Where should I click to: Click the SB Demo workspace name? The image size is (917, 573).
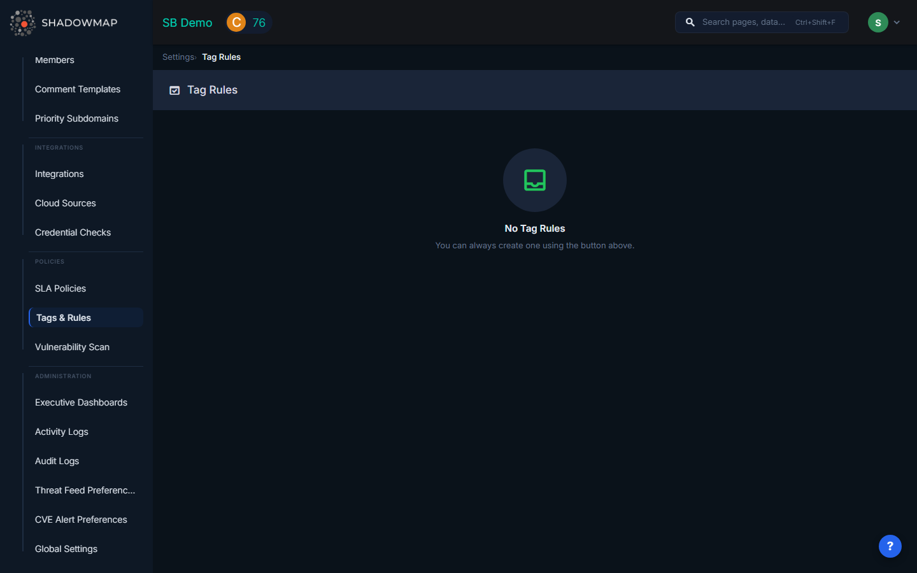(x=187, y=23)
